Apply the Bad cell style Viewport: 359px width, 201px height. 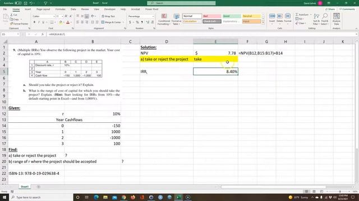point(212,16)
